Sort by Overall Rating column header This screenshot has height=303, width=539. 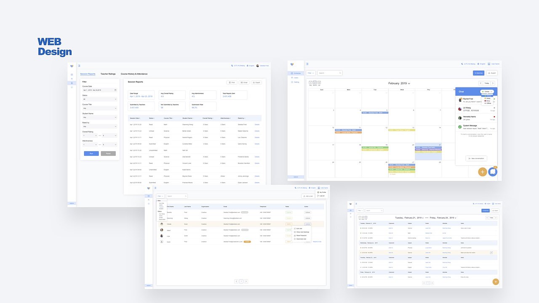click(x=208, y=118)
